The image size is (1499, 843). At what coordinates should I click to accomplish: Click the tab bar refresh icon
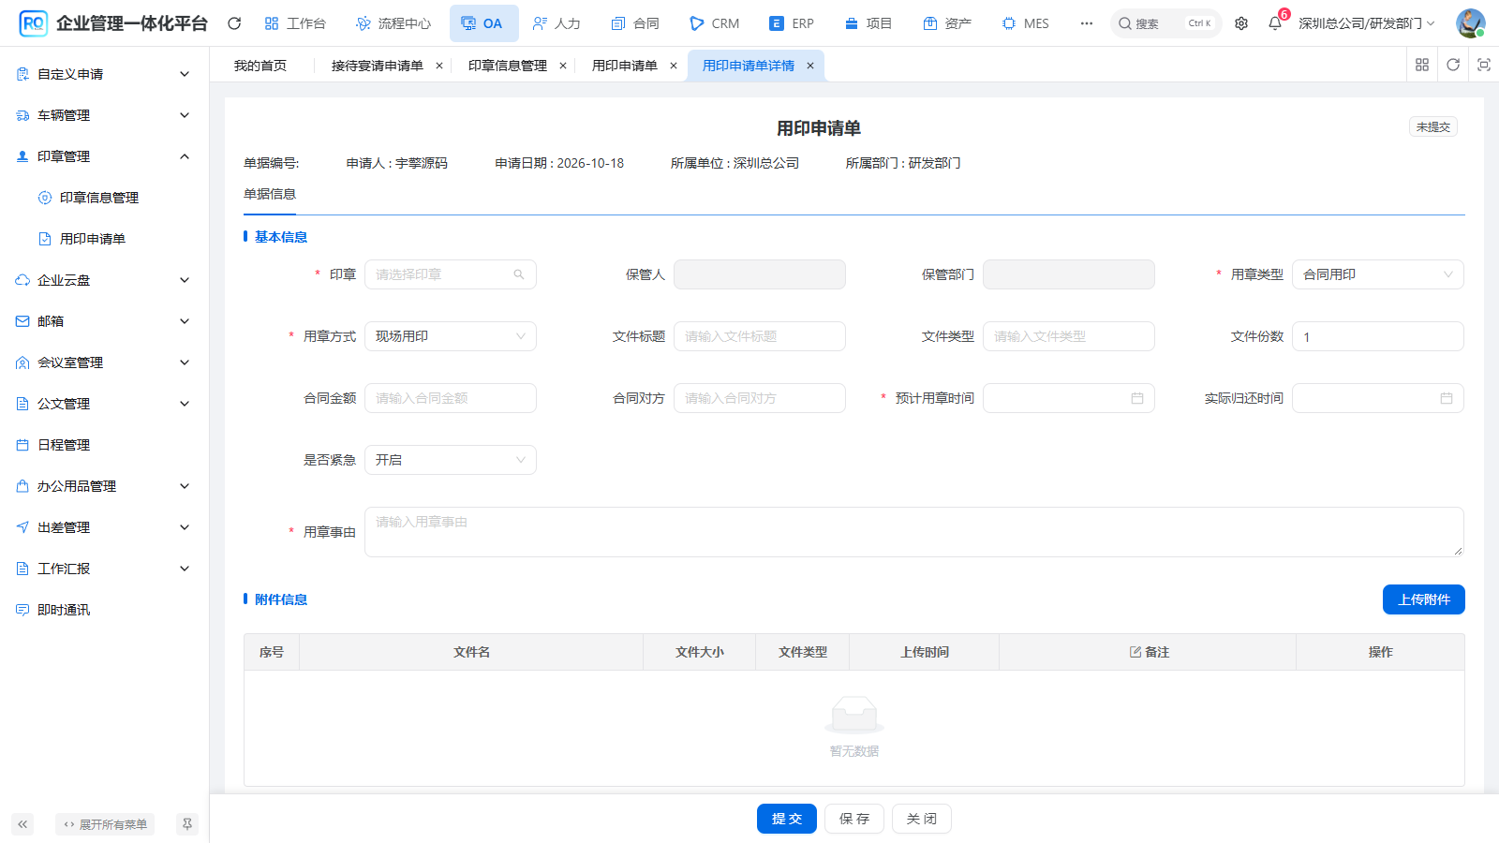pos(1453,65)
